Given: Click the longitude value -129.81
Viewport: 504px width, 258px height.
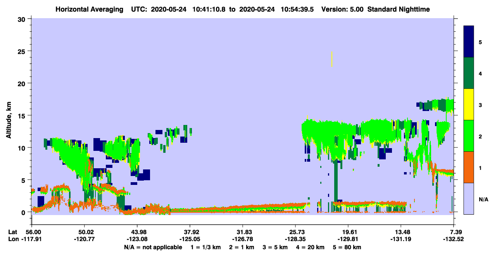Looking at the screenshot, I should pyautogui.click(x=348, y=239).
